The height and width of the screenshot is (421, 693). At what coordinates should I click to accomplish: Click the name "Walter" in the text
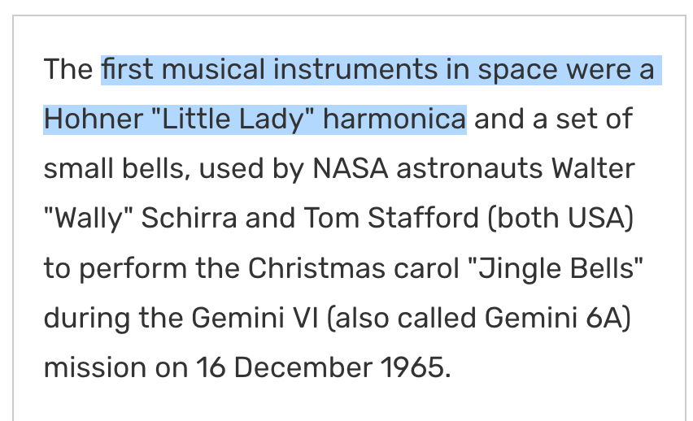[593, 169]
